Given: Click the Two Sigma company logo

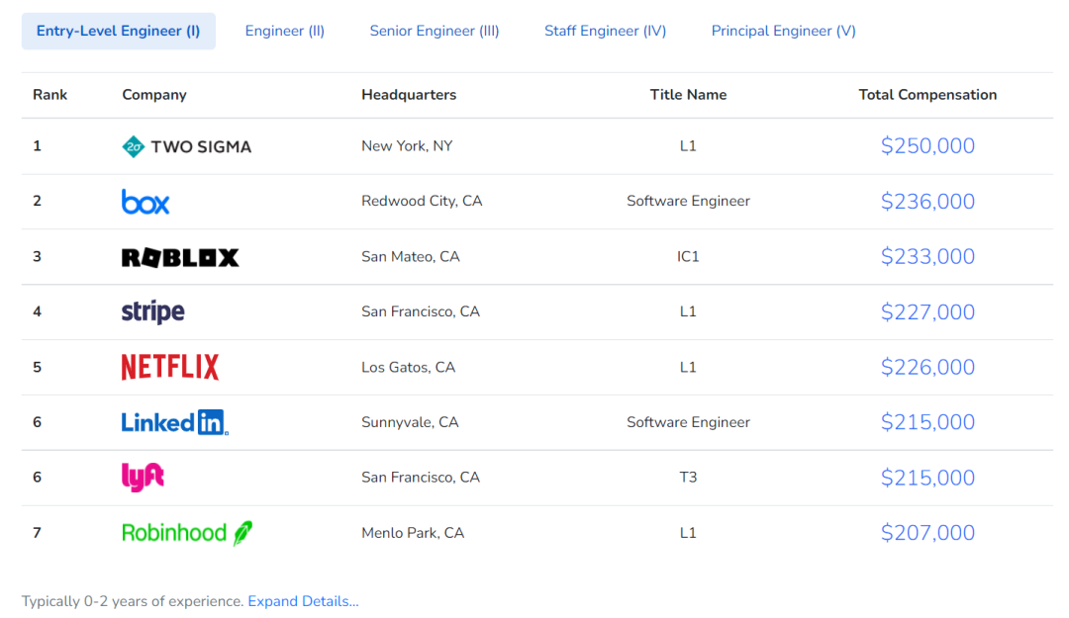Looking at the screenshot, I should point(186,146).
